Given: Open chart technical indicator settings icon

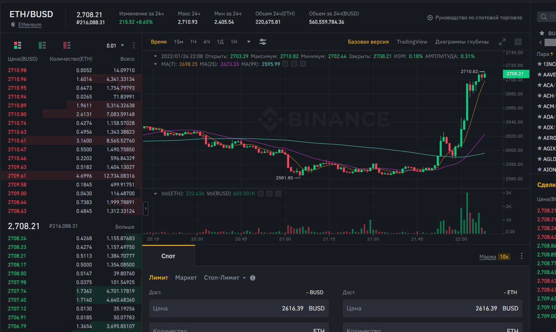Looking at the screenshot, I should click(x=263, y=42).
